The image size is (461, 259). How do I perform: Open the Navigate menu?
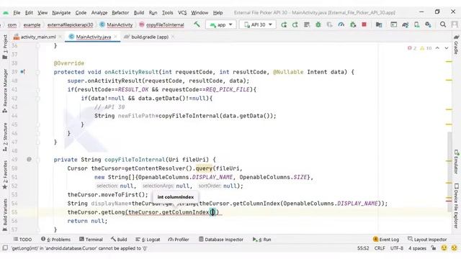point(61,13)
